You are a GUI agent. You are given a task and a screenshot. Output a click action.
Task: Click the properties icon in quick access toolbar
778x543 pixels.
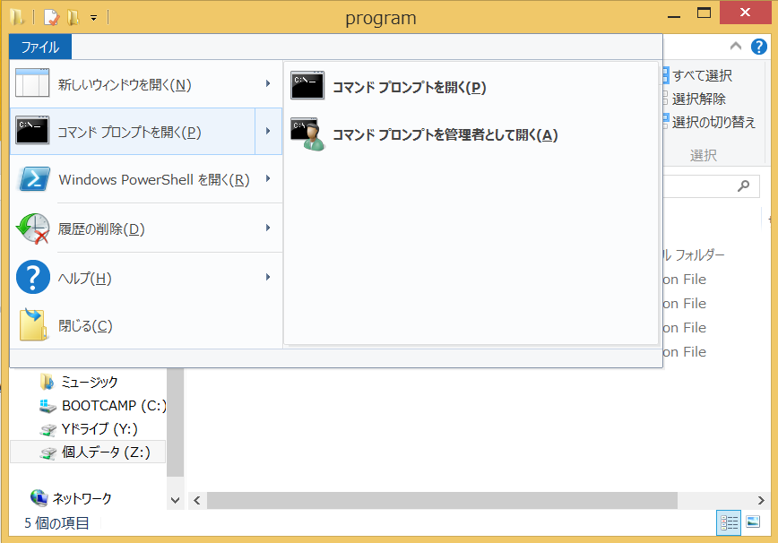pyautogui.click(x=52, y=17)
